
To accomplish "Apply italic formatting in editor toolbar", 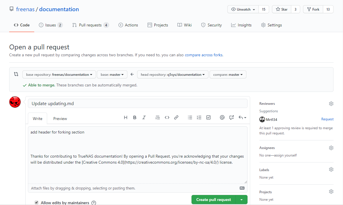I will 144,117.
